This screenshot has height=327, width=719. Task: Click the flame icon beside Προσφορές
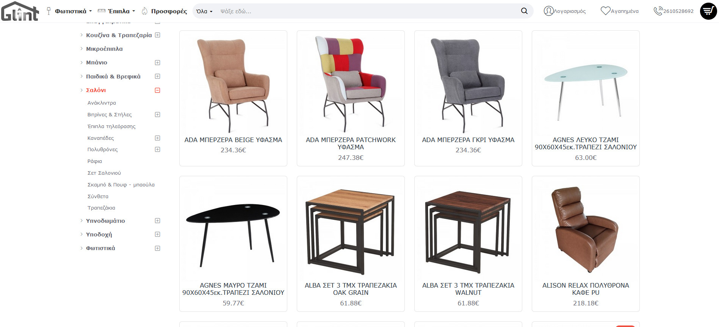[x=144, y=11]
